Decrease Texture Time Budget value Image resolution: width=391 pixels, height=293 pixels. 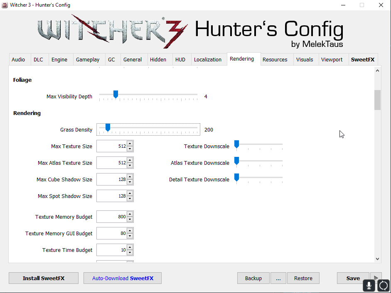[130, 253]
